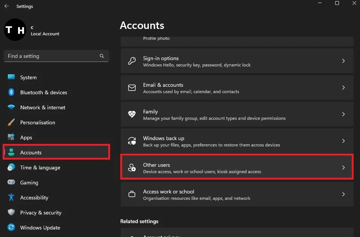Click the Accessibility figure icon
360x237 pixels.
[x=11, y=198]
